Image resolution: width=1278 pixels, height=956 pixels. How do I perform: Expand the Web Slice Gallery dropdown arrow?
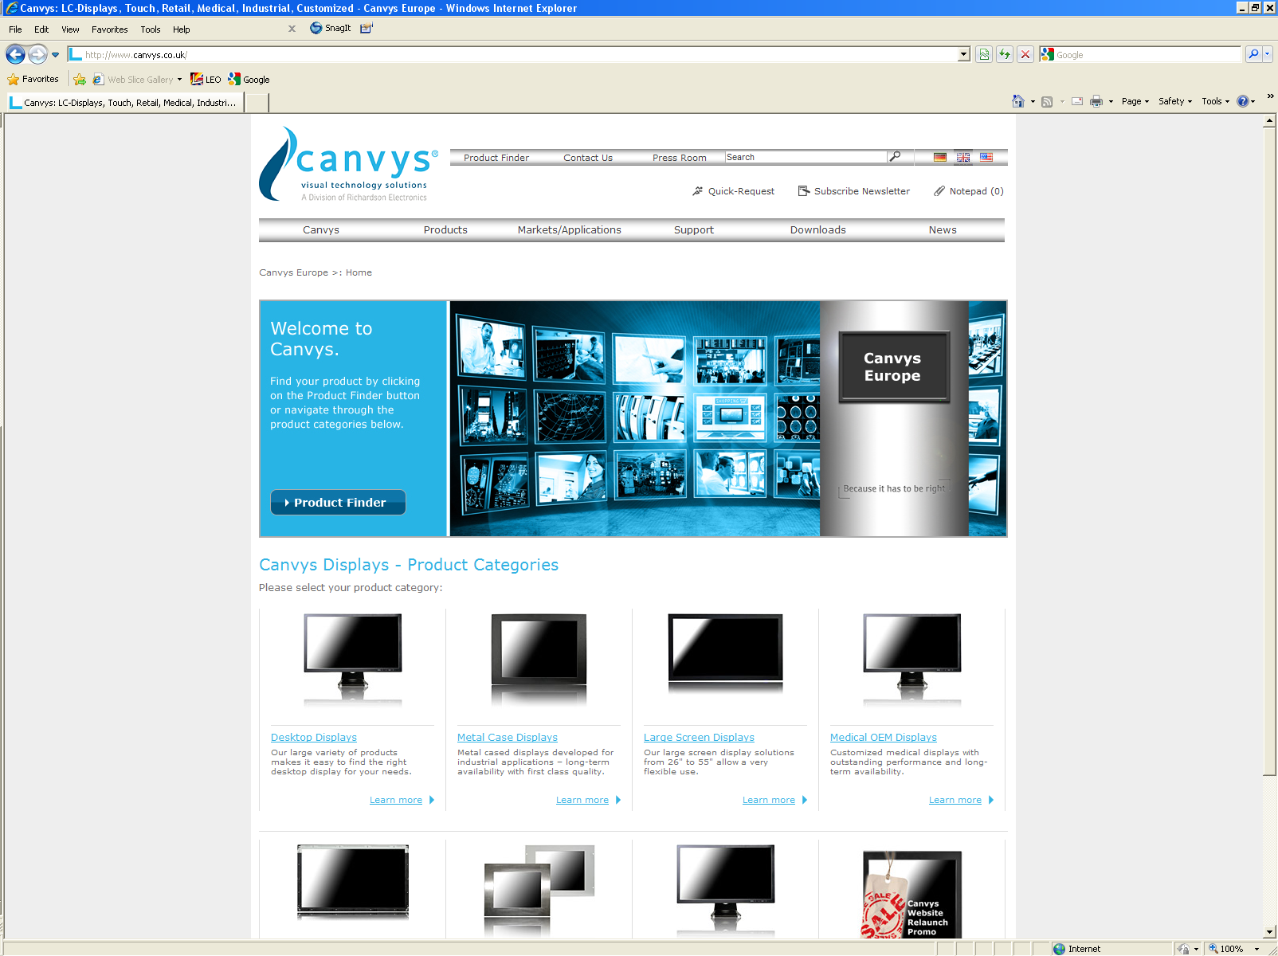[179, 79]
